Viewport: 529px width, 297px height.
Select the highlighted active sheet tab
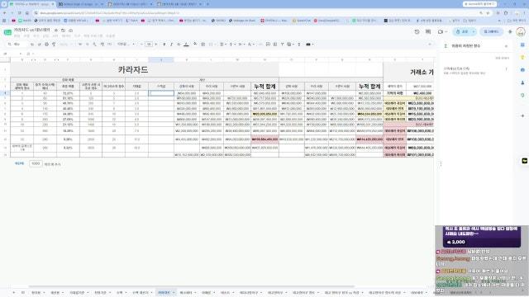(x=164, y=293)
